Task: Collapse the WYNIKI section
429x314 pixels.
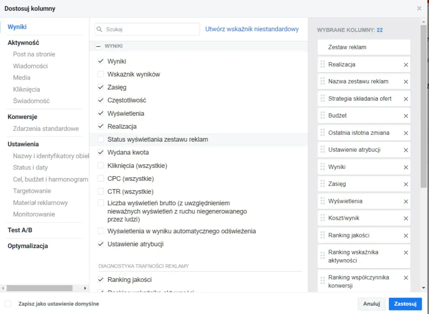Action: point(98,46)
